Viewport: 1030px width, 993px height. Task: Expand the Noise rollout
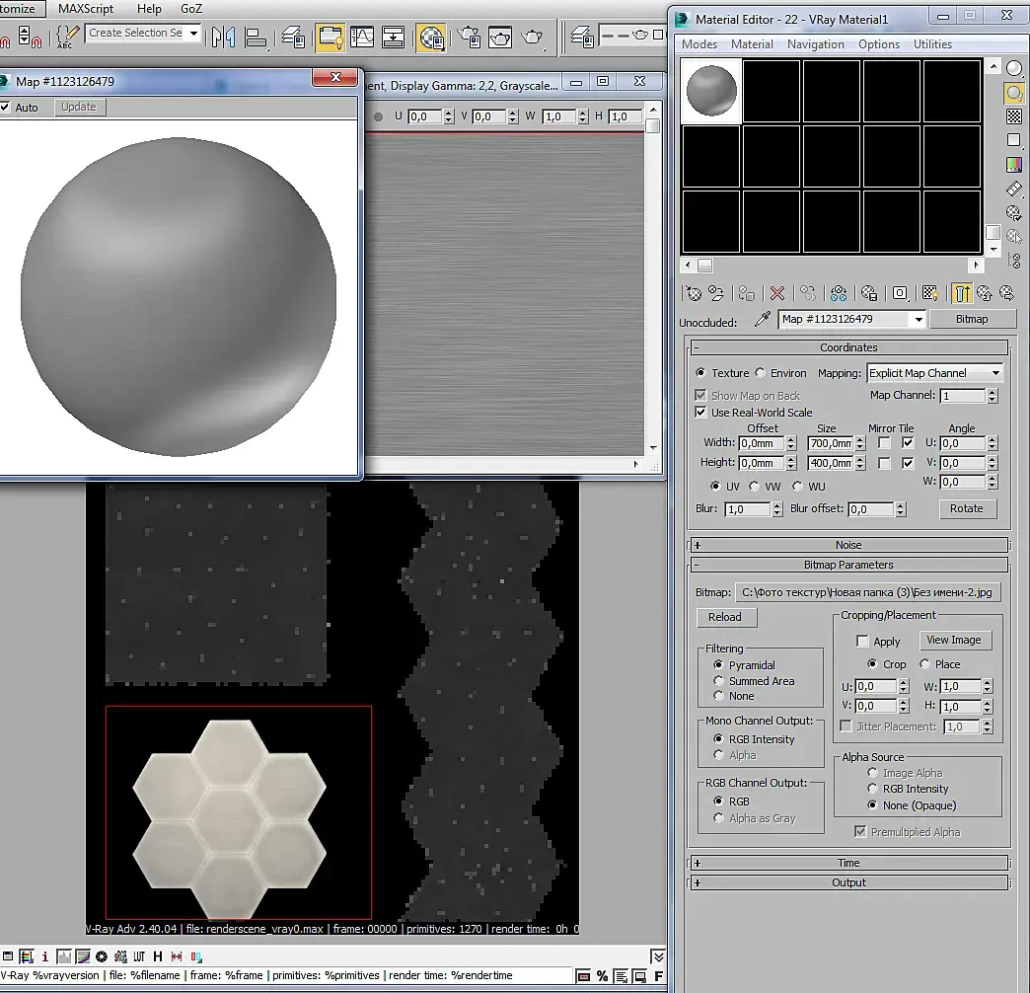coord(848,545)
